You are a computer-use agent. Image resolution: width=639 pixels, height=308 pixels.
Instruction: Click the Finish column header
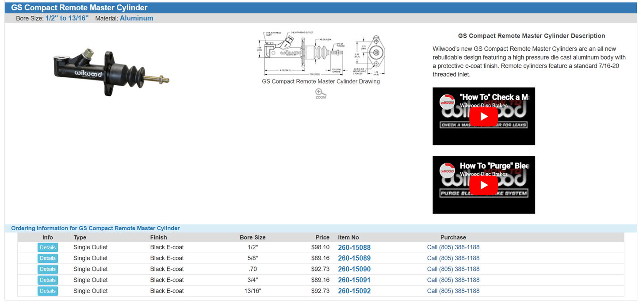point(158,238)
